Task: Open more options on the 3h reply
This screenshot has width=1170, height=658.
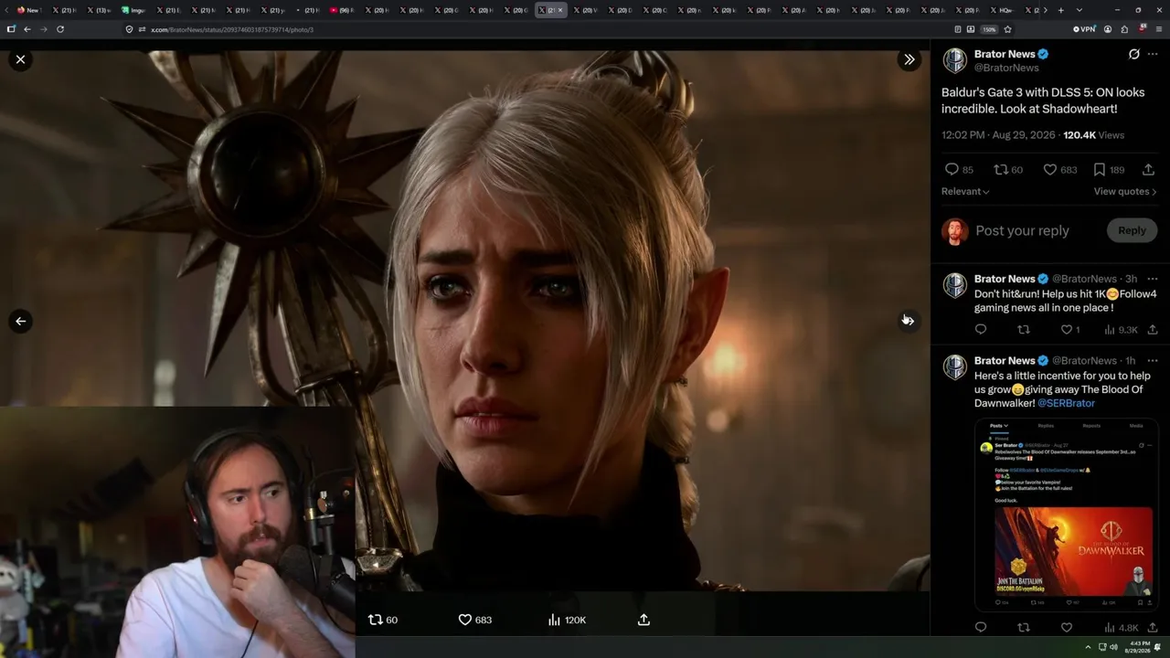Action: (x=1152, y=279)
